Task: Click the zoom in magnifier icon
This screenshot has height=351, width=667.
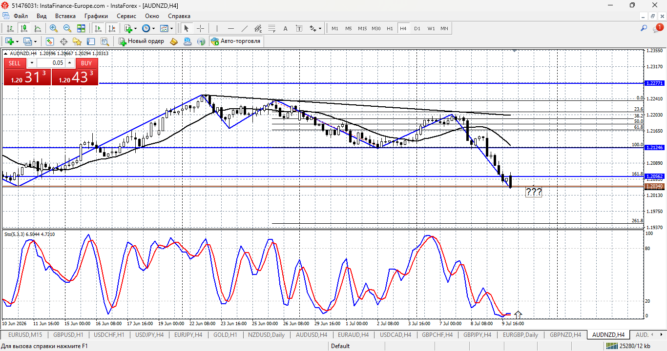Action: tap(53, 28)
